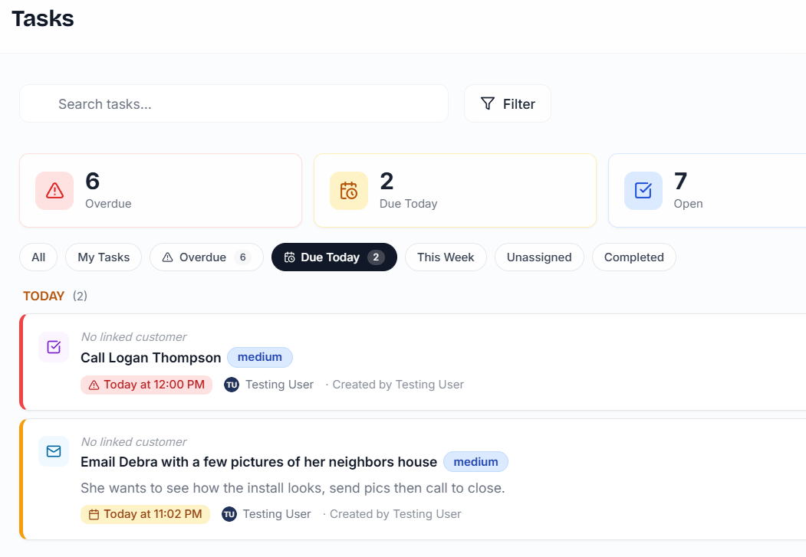Click the envelope icon for Email Debra task

point(54,451)
